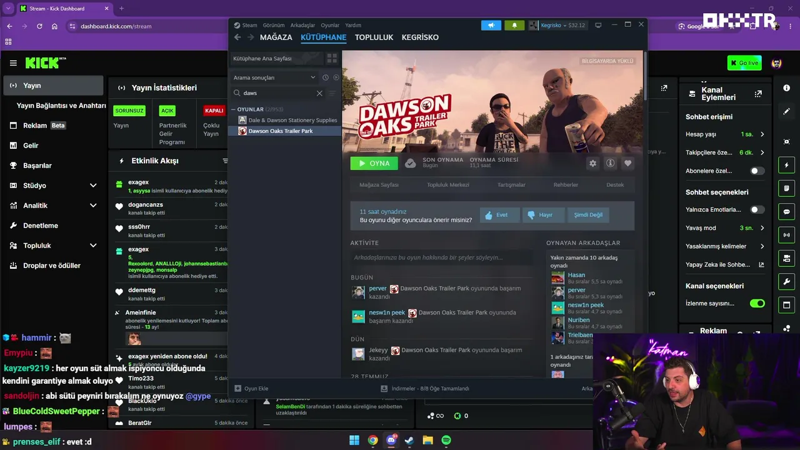Show game info icon for Dawson Oaks
The width and height of the screenshot is (800, 450).
pyautogui.click(x=611, y=163)
